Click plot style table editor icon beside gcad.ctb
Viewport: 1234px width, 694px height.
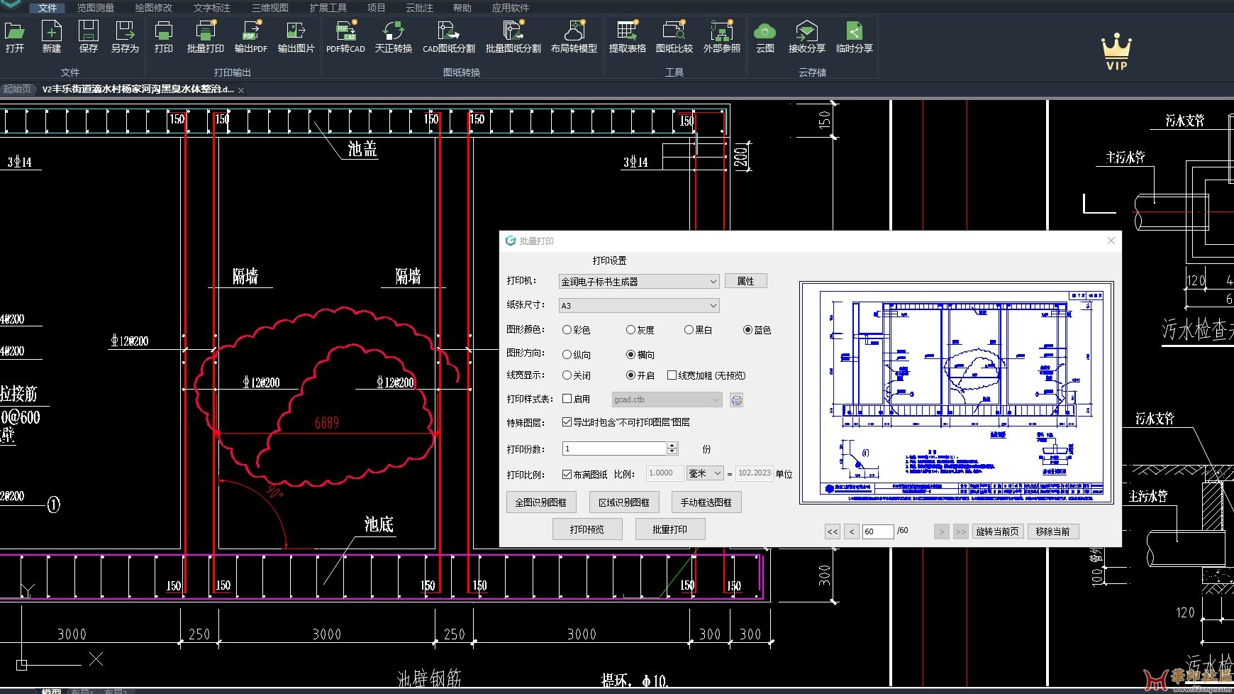[x=737, y=400]
